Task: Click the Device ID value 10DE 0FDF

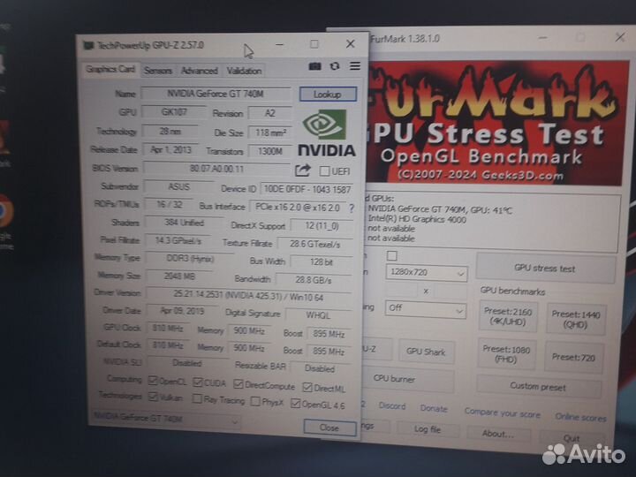Action: pos(307,189)
